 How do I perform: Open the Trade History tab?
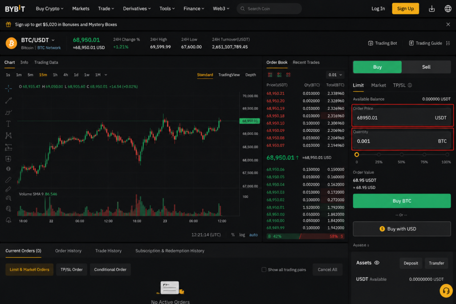coord(108,251)
